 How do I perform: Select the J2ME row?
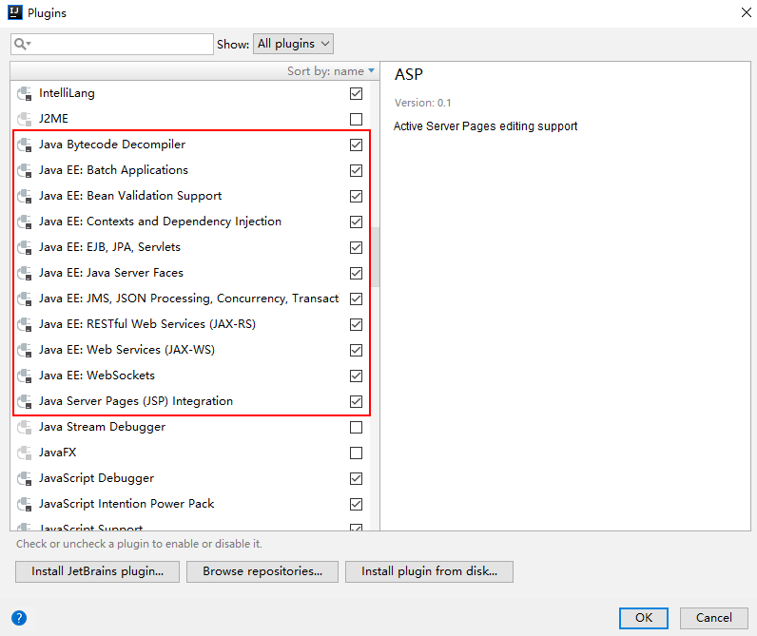191,119
